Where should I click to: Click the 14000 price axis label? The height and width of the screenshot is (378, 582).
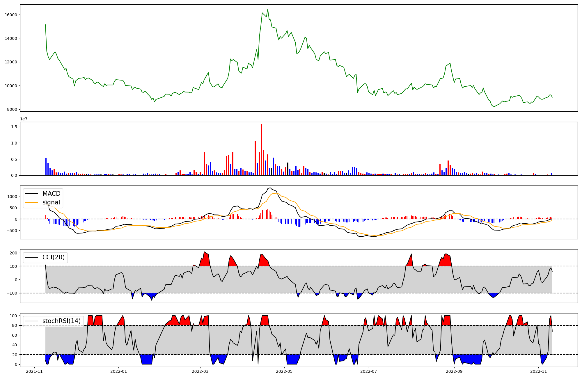(10, 38)
